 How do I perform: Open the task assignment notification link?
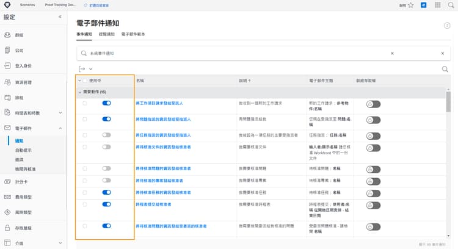163,135
